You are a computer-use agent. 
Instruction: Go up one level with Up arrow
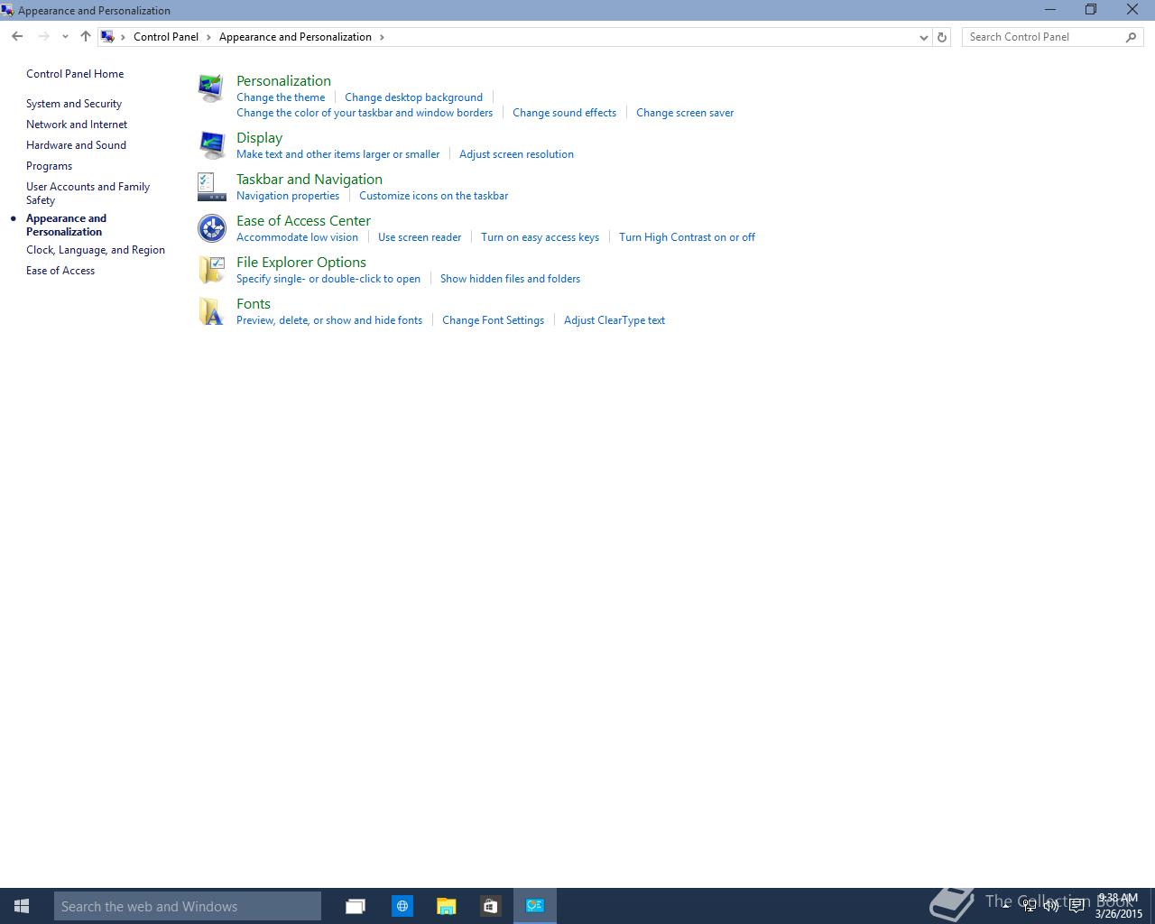click(x=86, y=36)
